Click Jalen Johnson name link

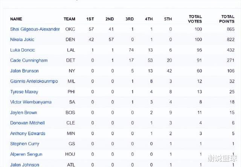(24, 164)
